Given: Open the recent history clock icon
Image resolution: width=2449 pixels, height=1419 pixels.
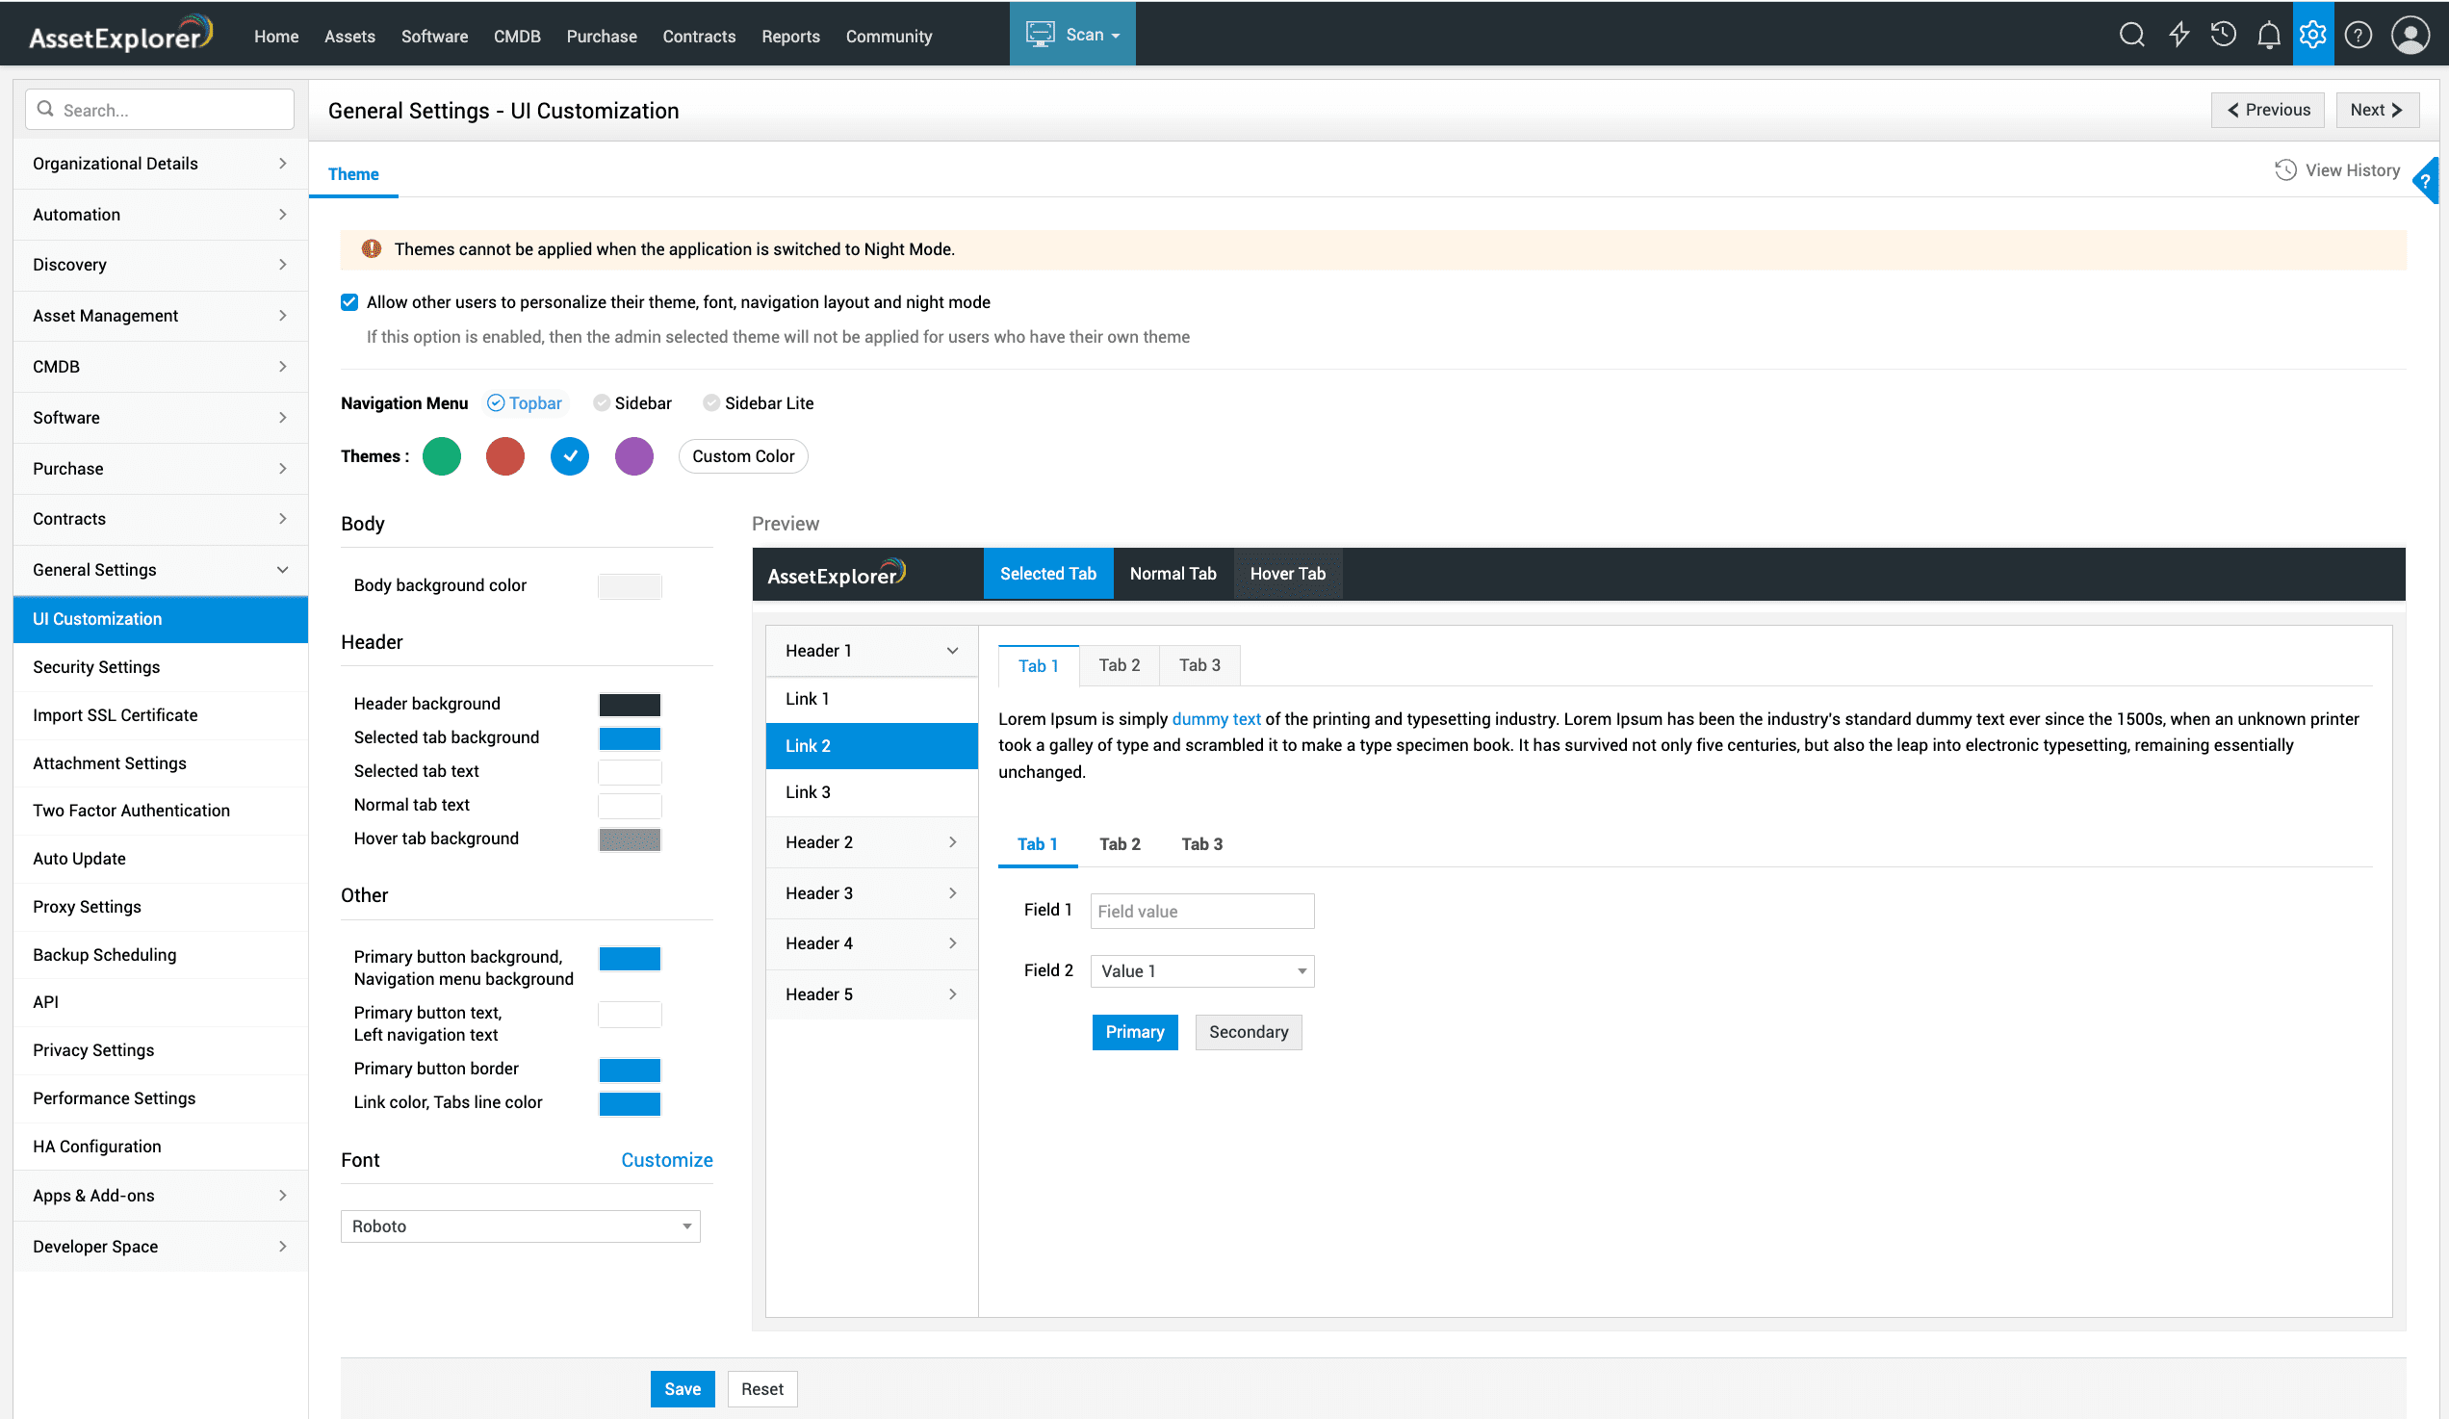Looking at the screenshot, I should [2223, 35].
